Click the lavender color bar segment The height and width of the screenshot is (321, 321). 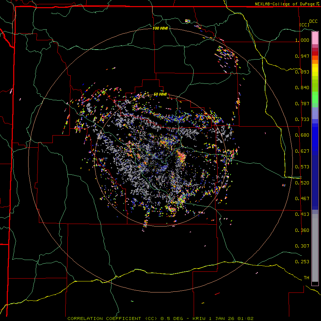315,113
